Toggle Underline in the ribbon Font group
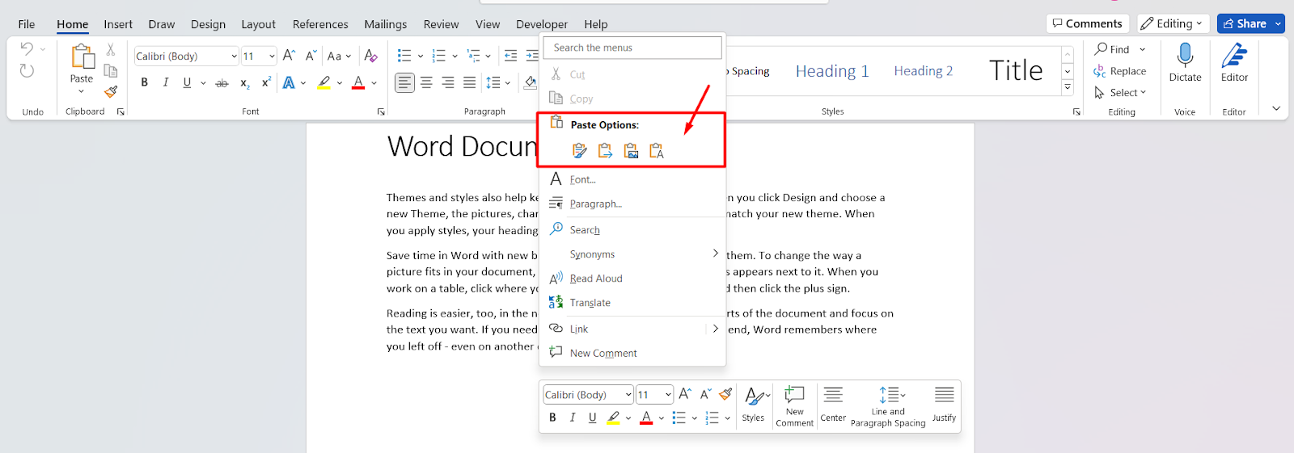Screen dimensions: 1294x453 click(x=187, y=82)
